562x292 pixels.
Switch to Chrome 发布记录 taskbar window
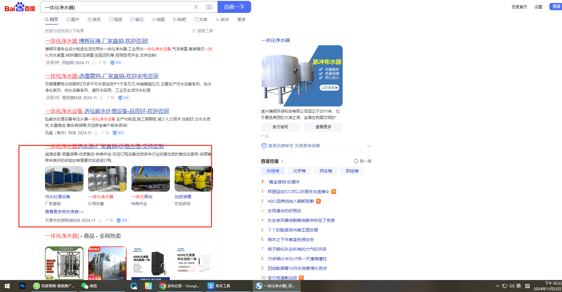(x=180, y=286)
